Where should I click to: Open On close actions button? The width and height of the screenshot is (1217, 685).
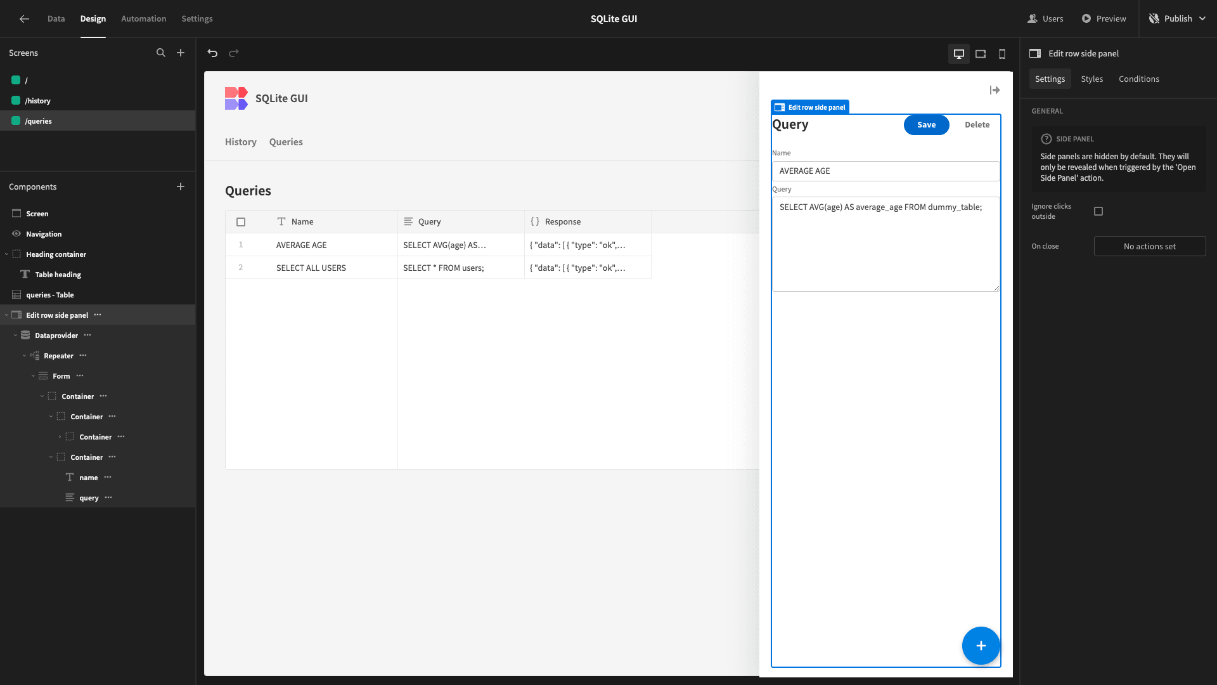pos(1149,246)
